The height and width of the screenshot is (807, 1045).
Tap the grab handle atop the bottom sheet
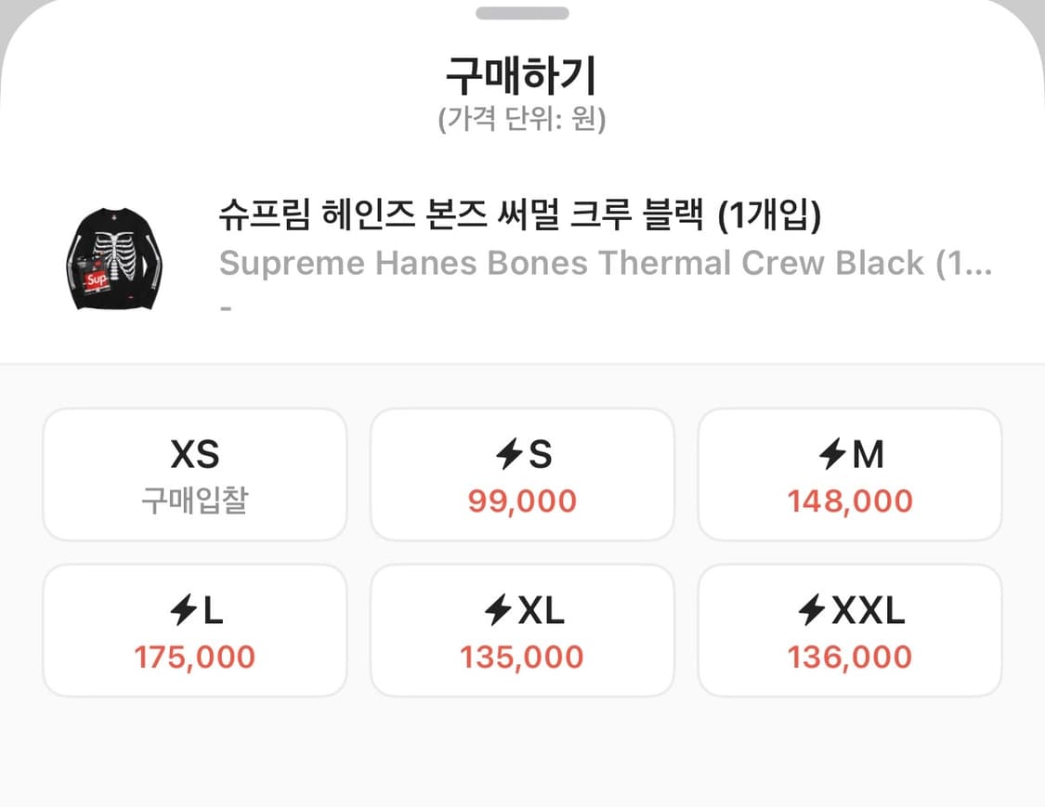pyautogui.click(x=522, y=13)
